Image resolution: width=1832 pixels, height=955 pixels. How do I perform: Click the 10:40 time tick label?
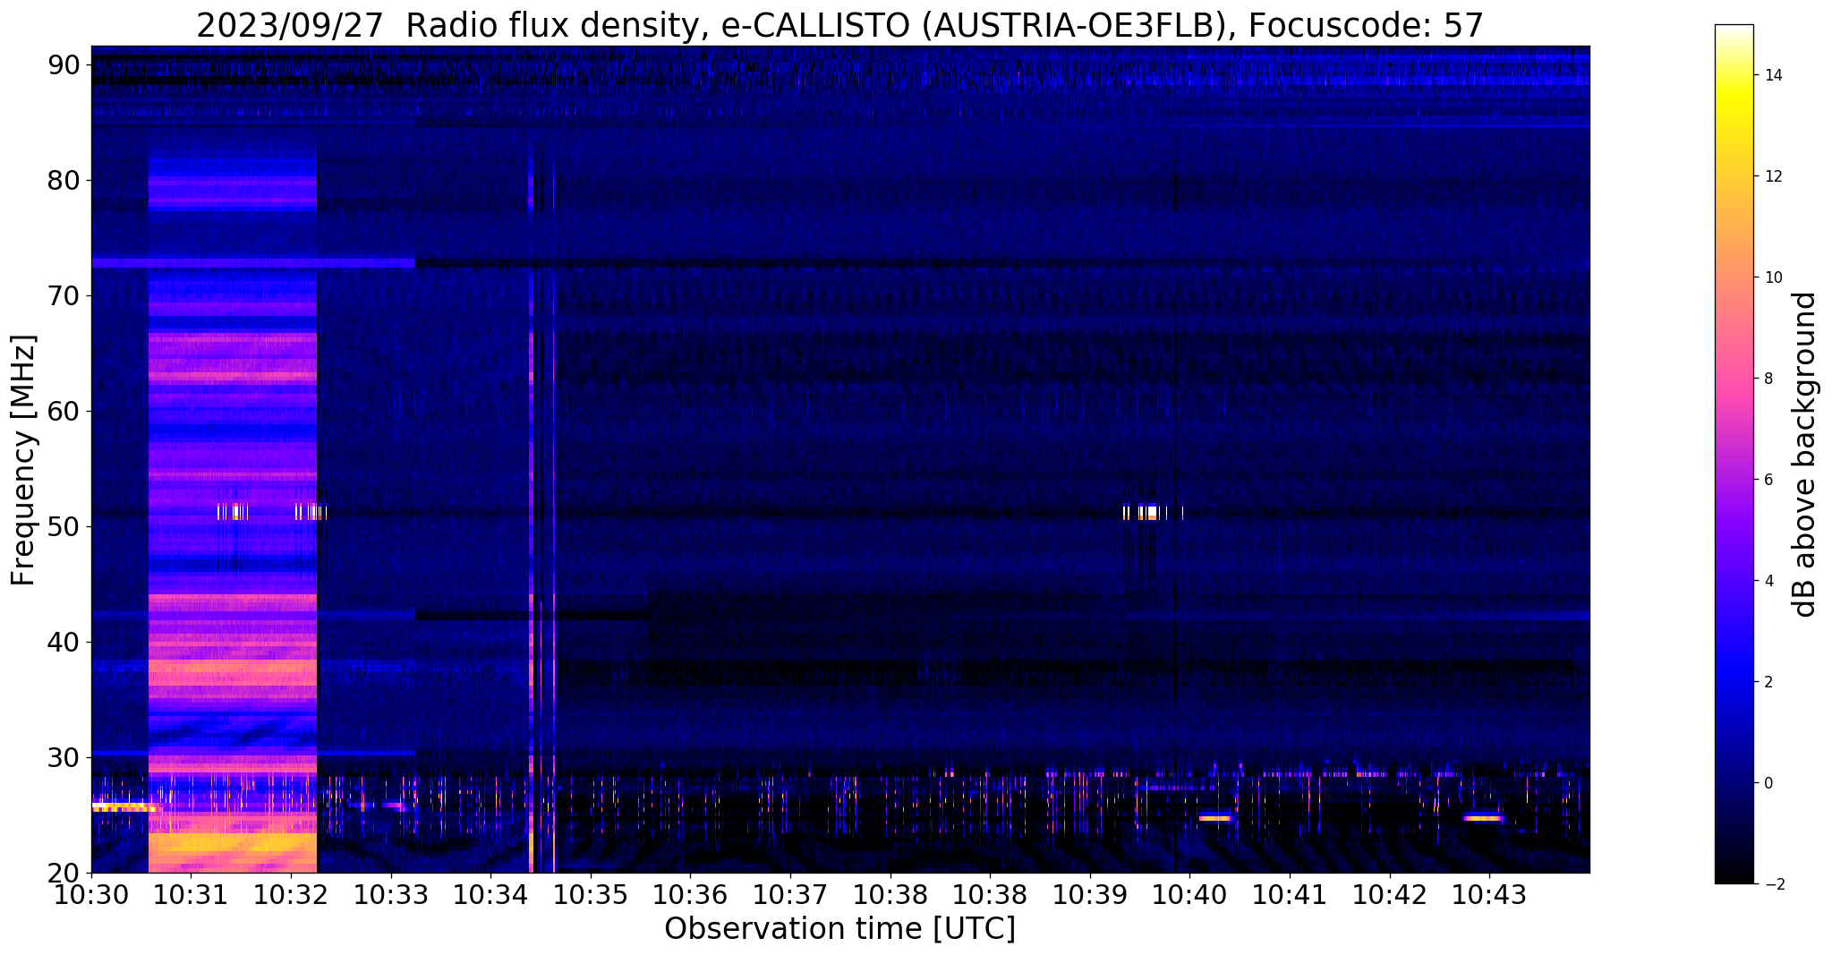pos(1189,896)
